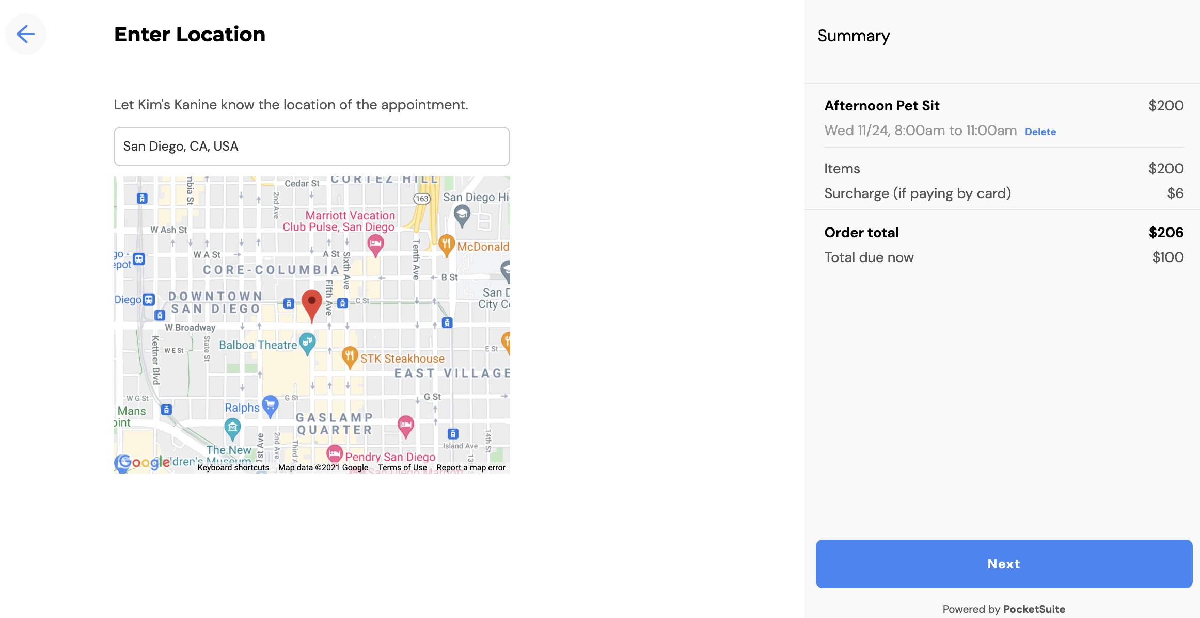The height and width of the screenshot is (618, 1200).
Task: Open the Keyboard shortcuts panel
Action: click(233, 467)
